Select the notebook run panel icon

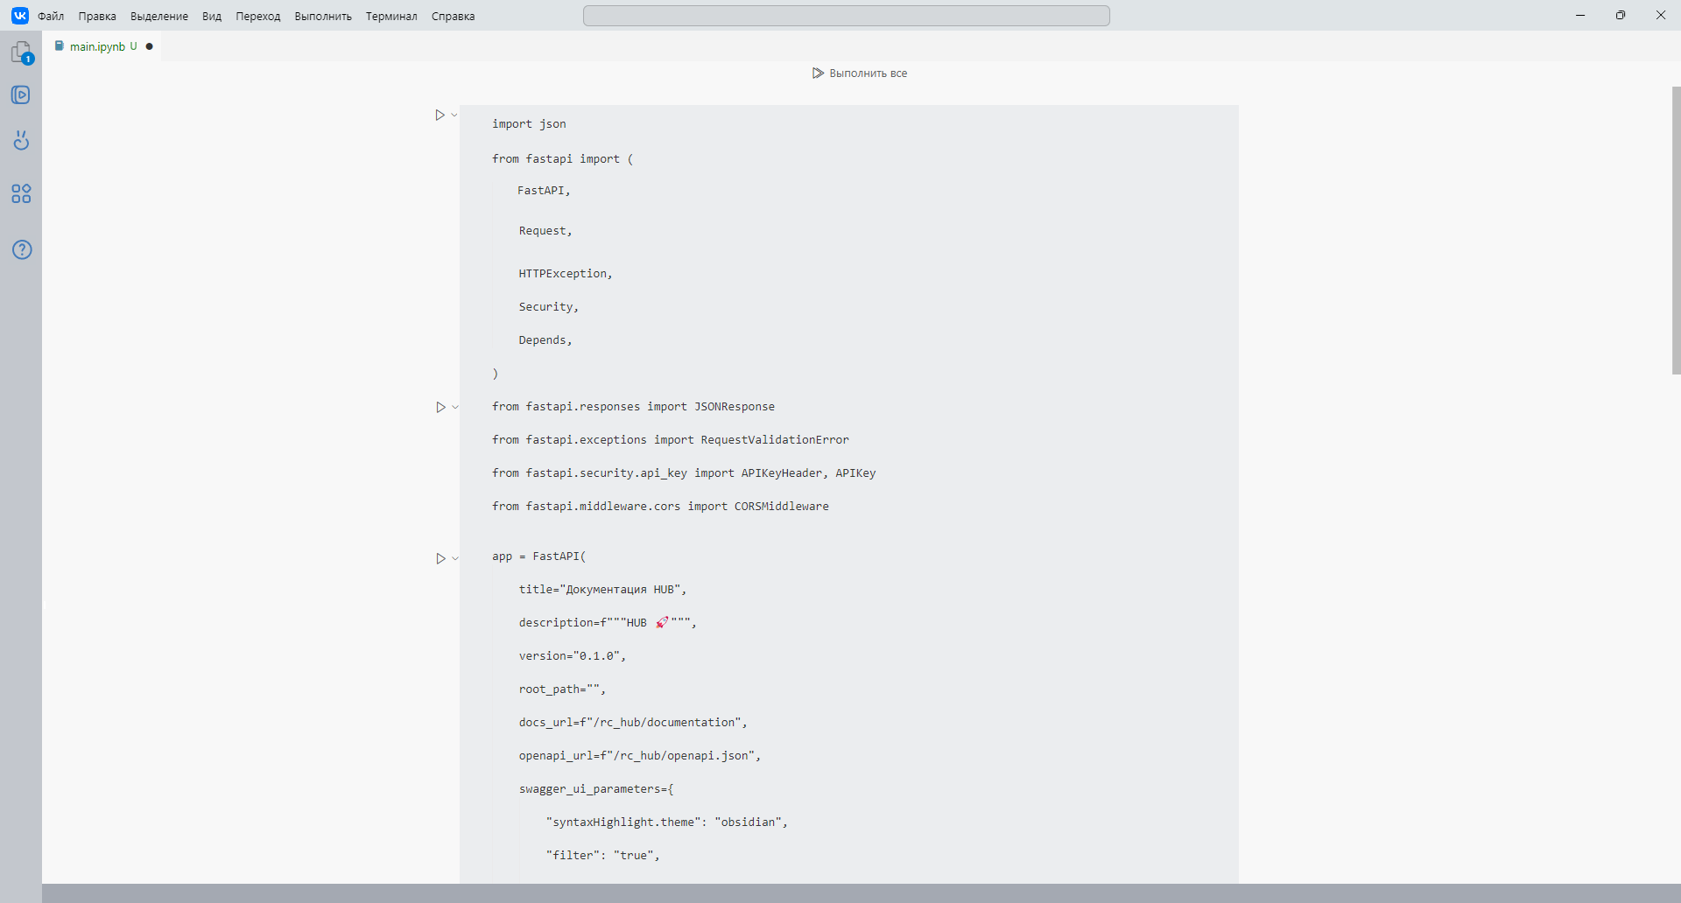tap(21, 94)
